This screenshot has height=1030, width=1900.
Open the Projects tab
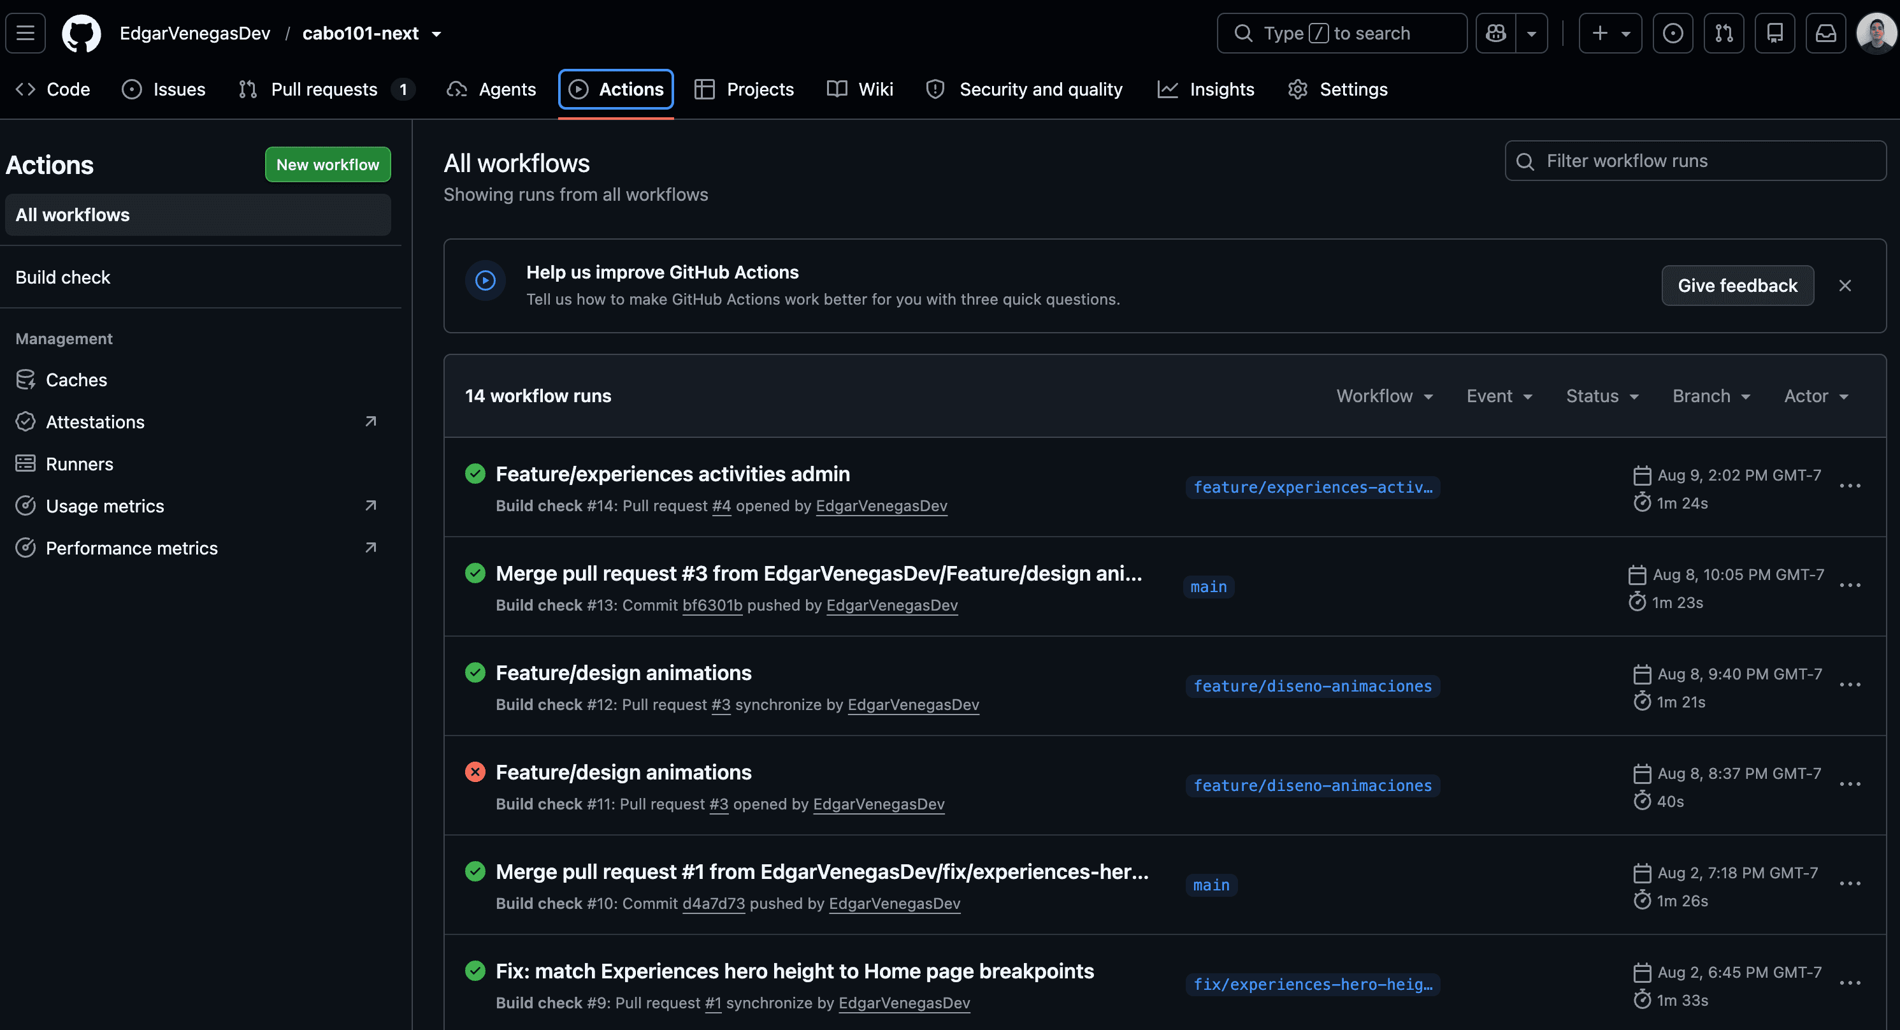click(744, 89)
